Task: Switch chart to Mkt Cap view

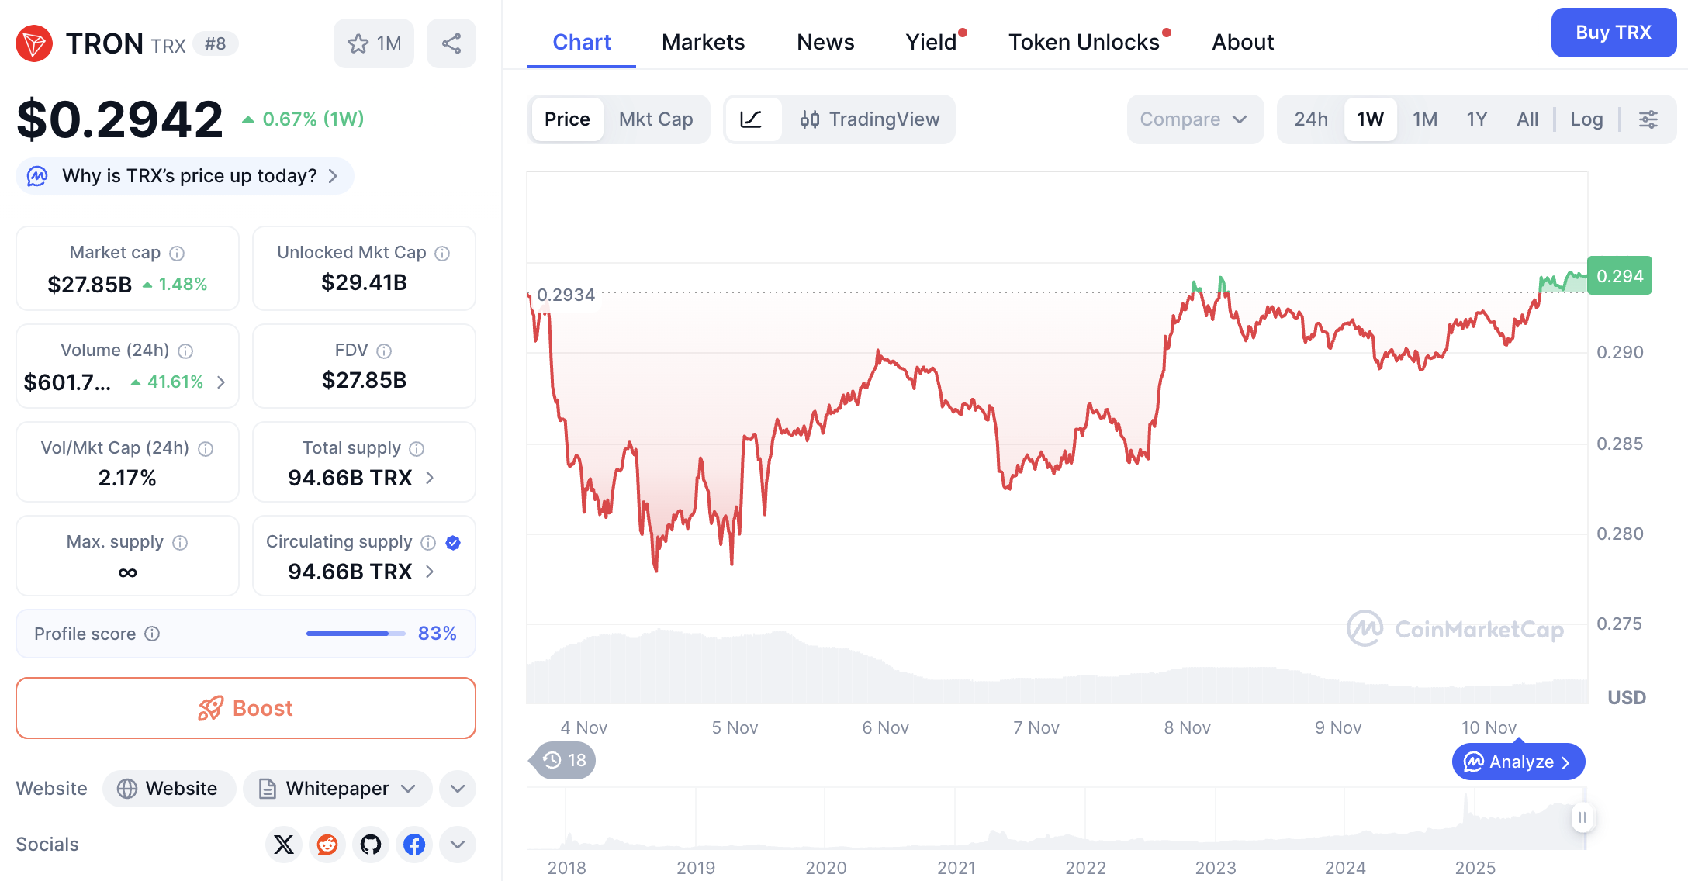Action: (655, 119)
